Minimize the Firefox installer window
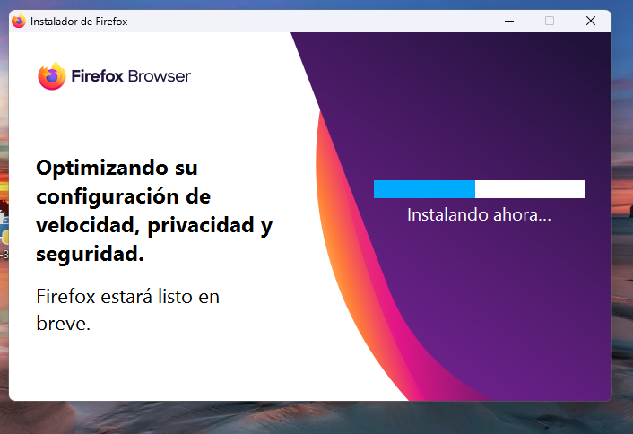The width and height of the screenshot is (633, 434). click(508, 22)
